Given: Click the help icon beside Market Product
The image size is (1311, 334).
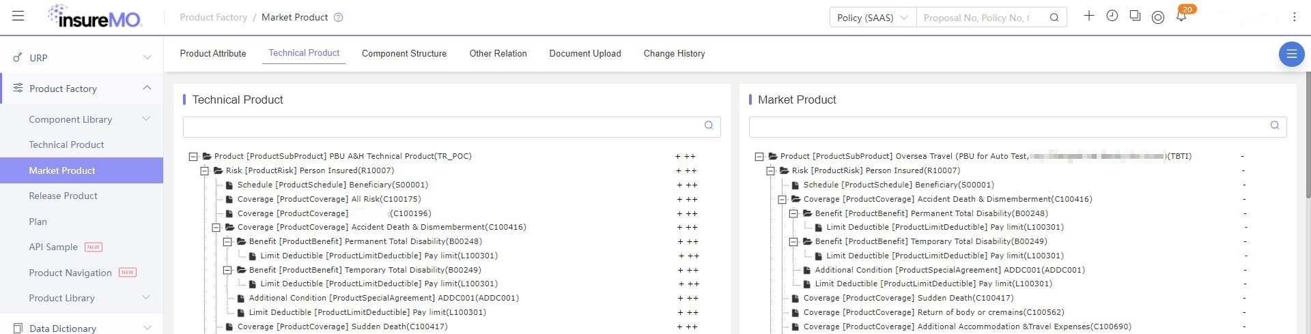Looking at the screenshot, I should 338,18.
